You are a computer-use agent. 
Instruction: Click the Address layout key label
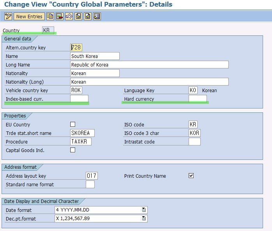click(26, 176)
